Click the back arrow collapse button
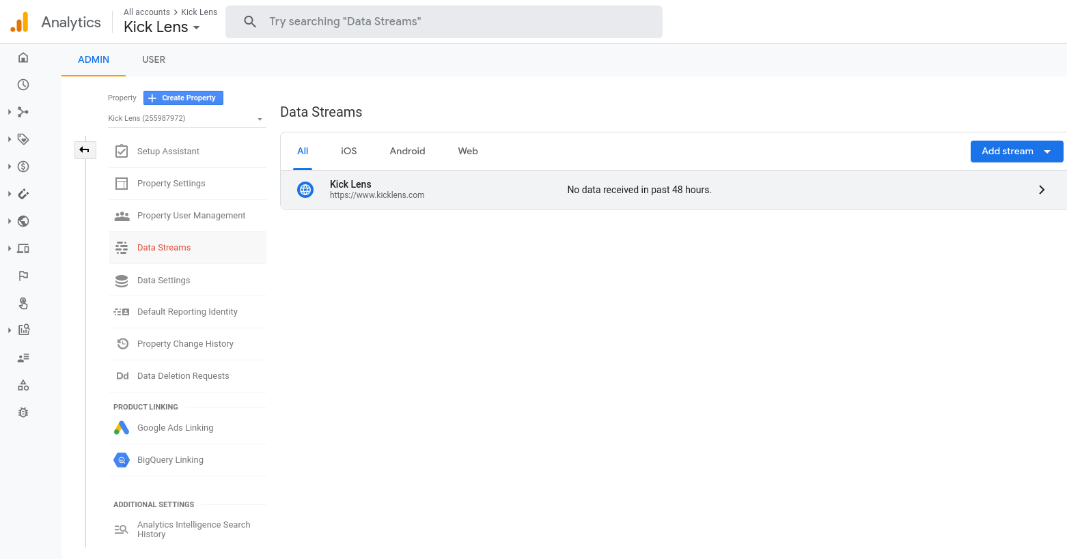1067x559 pixels. click(85, 149)
